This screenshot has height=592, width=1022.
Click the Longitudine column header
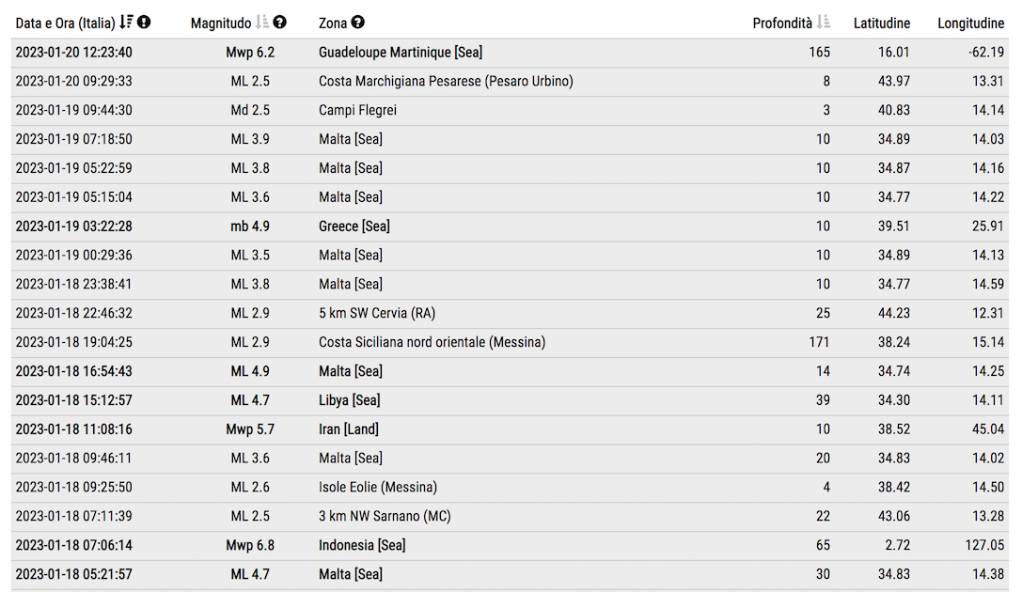click(970, 23)
